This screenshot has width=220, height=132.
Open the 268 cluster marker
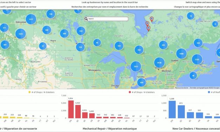65,34
